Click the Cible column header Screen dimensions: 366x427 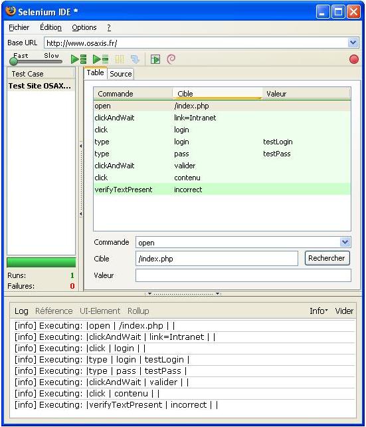[x=217, y=94]
